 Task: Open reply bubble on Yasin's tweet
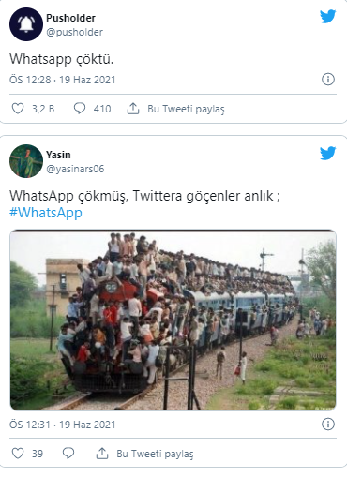(x=68, y=454)
